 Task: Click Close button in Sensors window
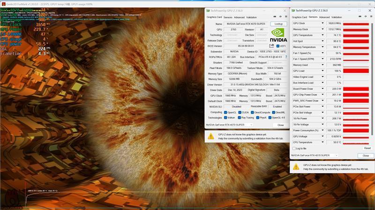pos(366,156)
